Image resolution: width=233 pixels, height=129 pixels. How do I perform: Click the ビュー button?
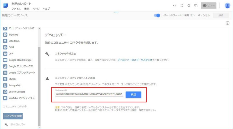[209, 6]
